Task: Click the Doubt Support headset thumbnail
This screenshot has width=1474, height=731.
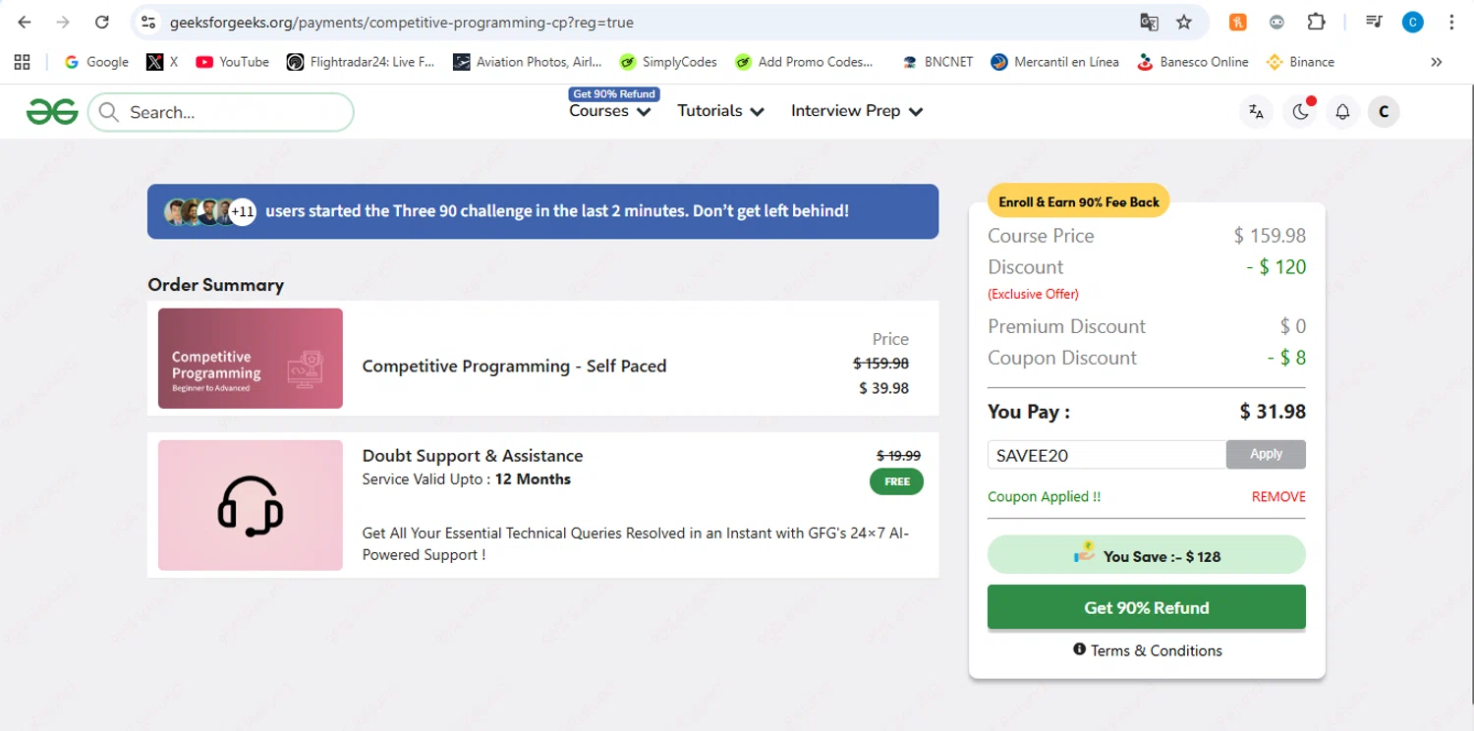Action: point(251,505)
